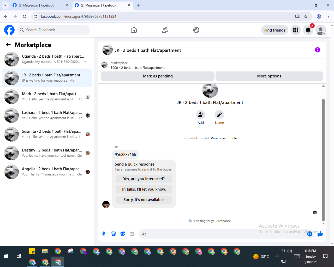
Task: Send a voice clip with microphone icon
Action: [104, 234]
